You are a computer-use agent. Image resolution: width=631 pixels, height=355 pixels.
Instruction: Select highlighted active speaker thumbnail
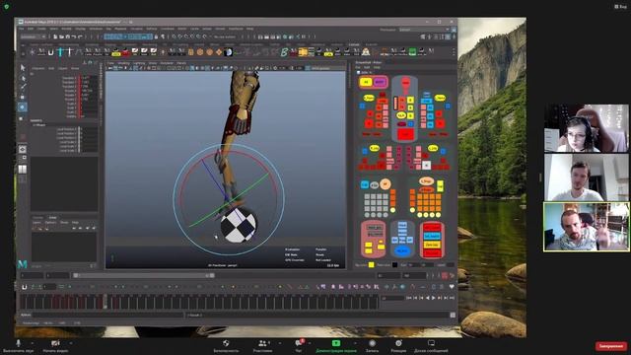pyautogui.click(x=586, y=227)
